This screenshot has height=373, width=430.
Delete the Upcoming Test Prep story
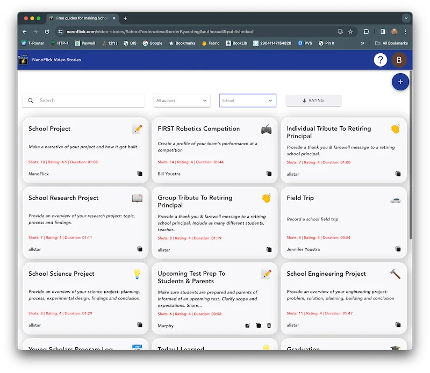tap(269, 325)
